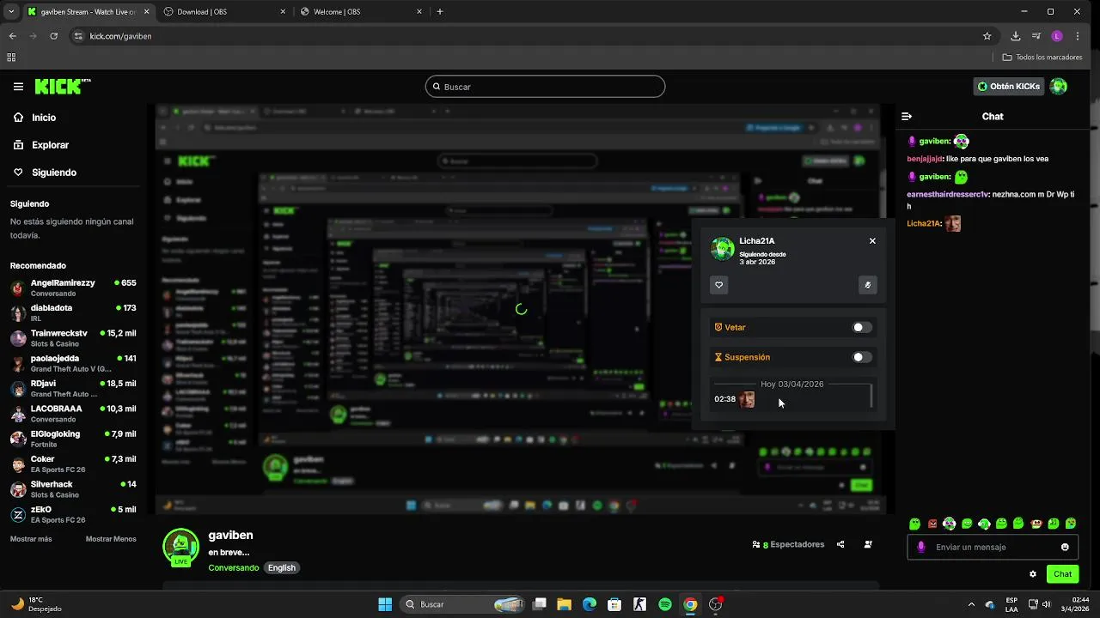1100x618 pixels.
Task: Click the Enviar un mensaje chat input
Action: [993, 547]
